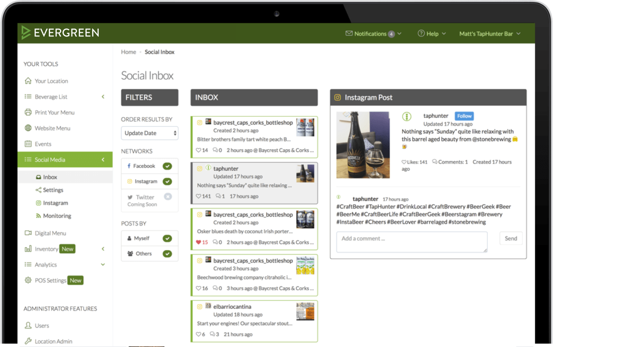Click the Home breadcrumb link
The height and width of the screenshot is (347, 617).
(129, 52)
